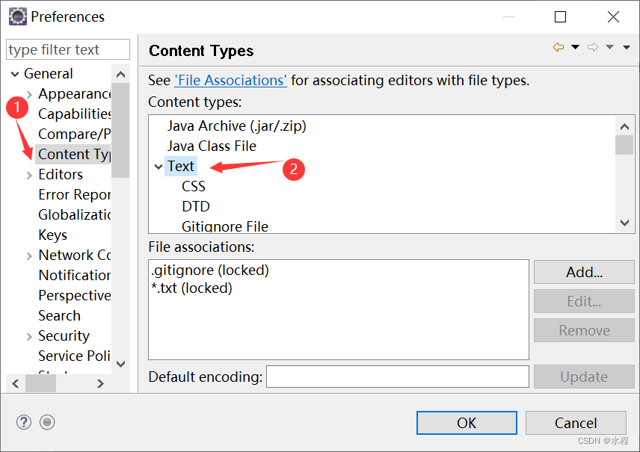Screen dimensions: 640x452
Task: Collapse the General category
Action: coord(16,73)
